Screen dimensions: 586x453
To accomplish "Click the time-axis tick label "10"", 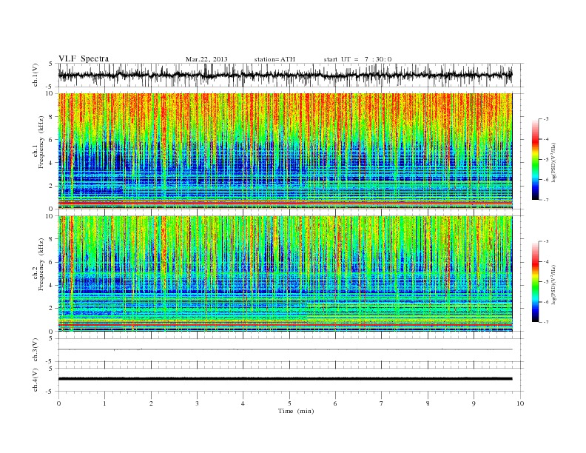I will coord(520,403).
